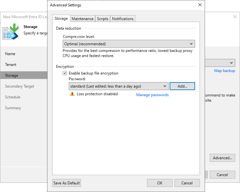Click the Map backup link
Screen dimensions: 240x192
point(224,71)
